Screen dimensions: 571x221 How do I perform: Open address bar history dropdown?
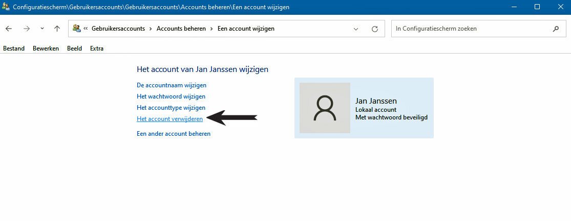pyautogui.click(x=356, y=29)
